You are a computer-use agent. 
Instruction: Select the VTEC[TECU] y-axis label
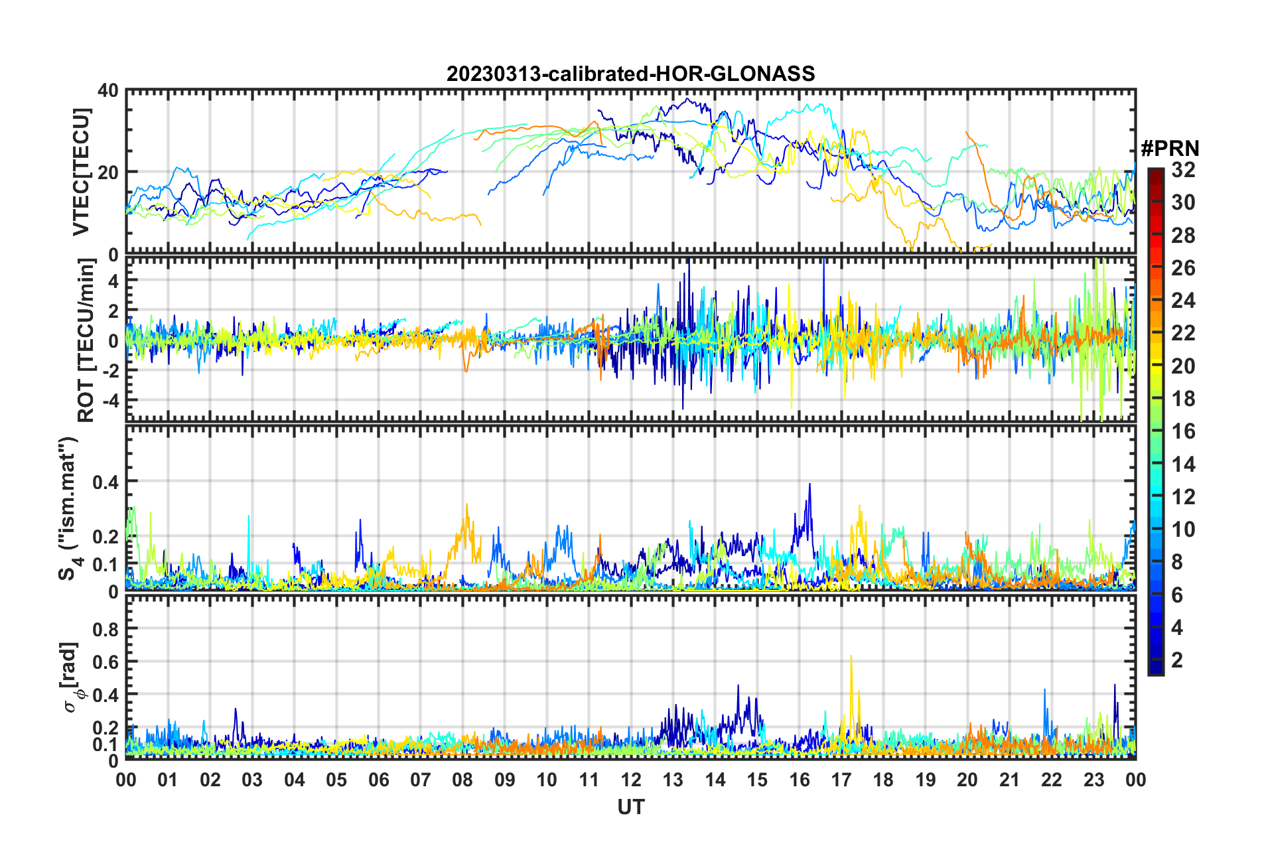[81, 173]
